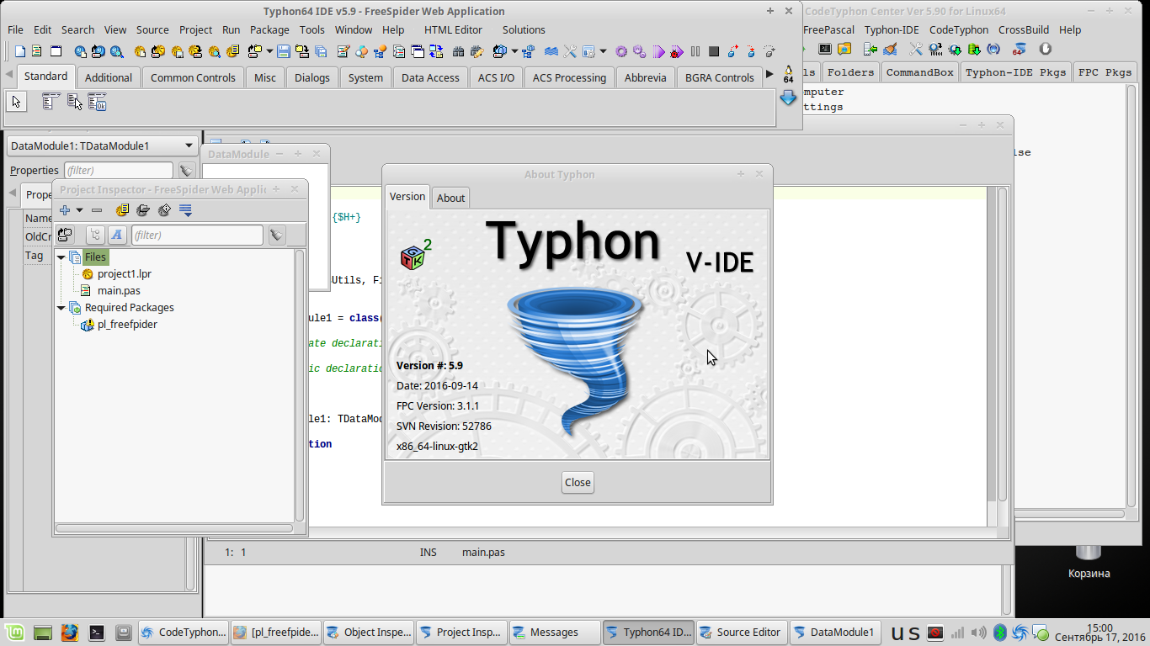Open the Solutions menu
Screen dimensions: 1150x646
coord(524,29)
